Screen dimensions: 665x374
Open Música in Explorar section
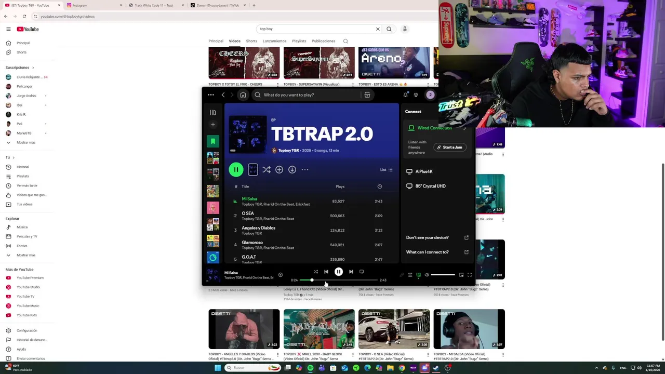[x=22, y=227]
